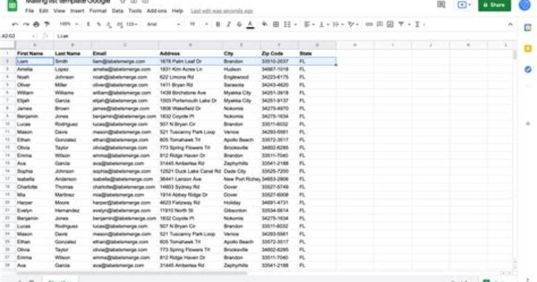Select the 'New Port Richey' cell
This screenshot has width=537, height=282.
242,179
